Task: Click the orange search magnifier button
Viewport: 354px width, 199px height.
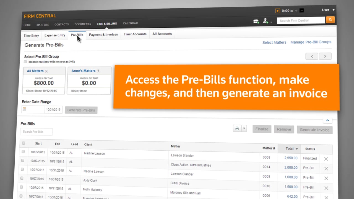Action: click(x=330, y=20)
